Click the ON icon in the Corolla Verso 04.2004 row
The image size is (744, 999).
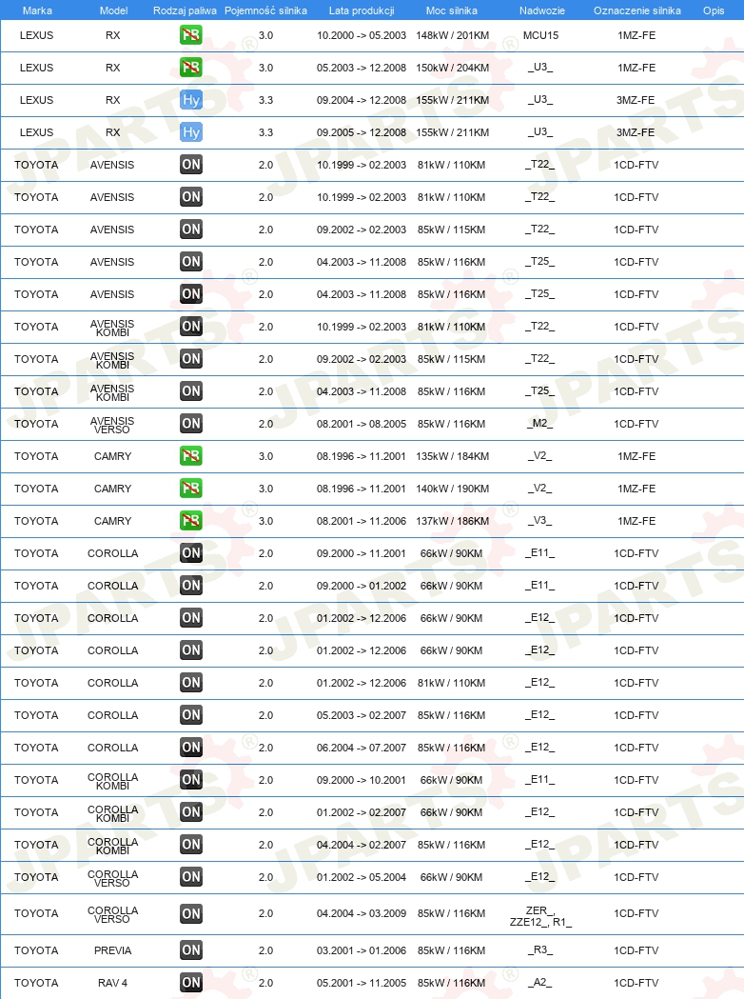click(191, 913)
